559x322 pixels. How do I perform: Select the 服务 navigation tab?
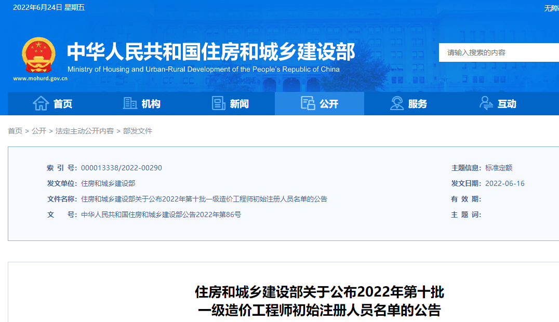click(x=418, y=104)
